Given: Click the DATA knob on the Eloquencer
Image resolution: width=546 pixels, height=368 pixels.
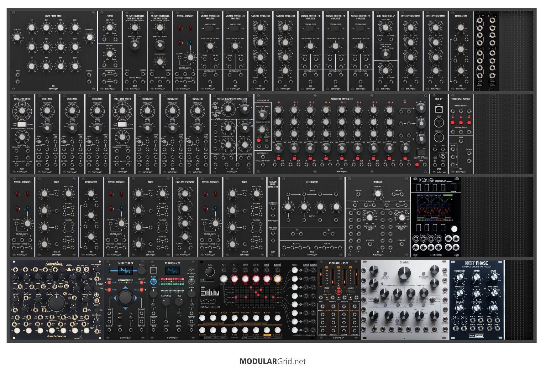Looking at the screenshot, I should tap(210, 272).
